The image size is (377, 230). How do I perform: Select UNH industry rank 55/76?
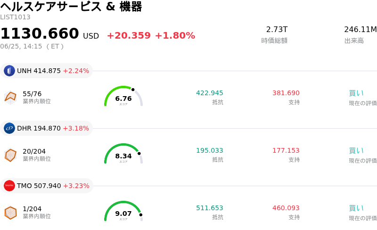coord(32,94)
